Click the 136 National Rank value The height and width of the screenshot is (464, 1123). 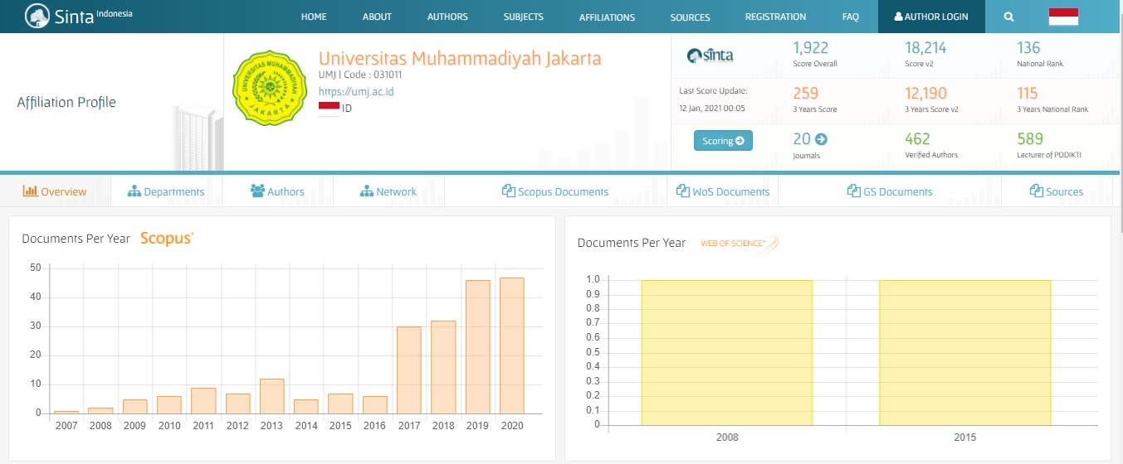1028,48
